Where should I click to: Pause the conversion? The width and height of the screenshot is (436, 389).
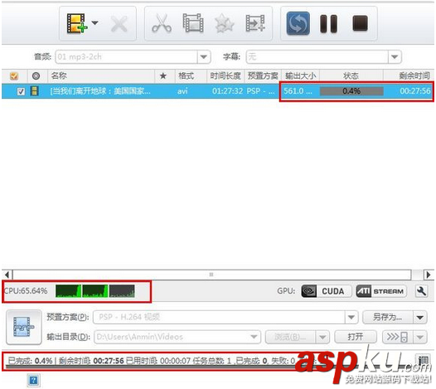[328, 24]
